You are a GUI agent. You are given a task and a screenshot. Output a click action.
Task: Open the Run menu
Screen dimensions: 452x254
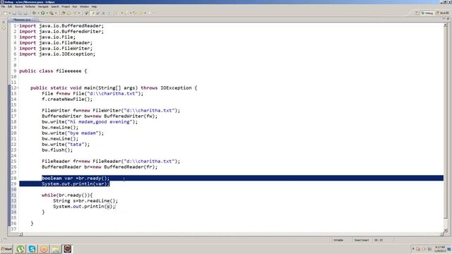click(x=75, y=6)
